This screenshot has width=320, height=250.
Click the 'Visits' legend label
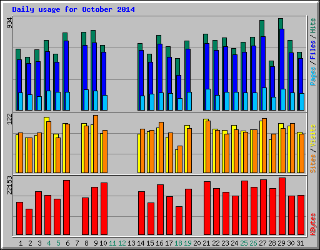(313, 136)
